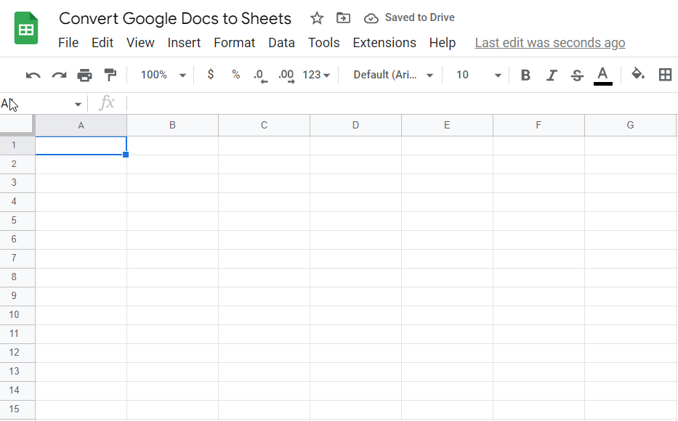Viewport: 678px width, 421px height.
Task: Open the View menu
Action: click(x=140, y=43)
